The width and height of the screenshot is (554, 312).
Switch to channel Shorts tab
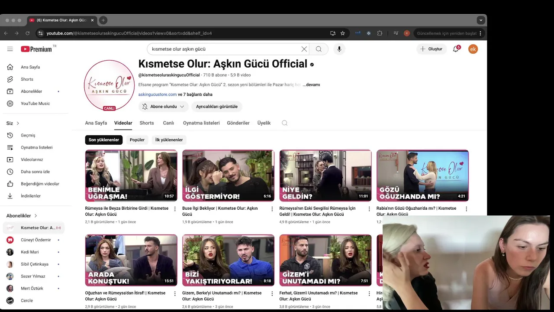pyautogui.click(x=147, y=123)
